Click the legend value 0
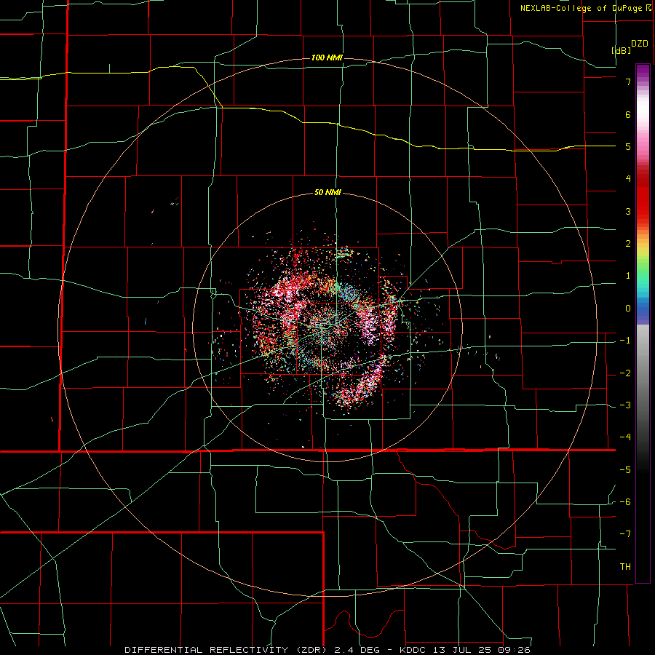 click(628, 309)
